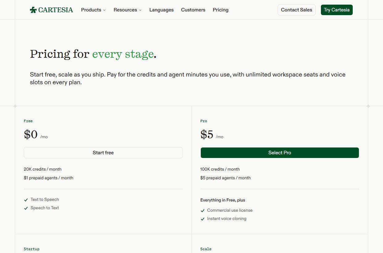The width and height of the screenshot is (383, 253).
Task: Click the Scale plan label
Action: click(x=206, y=249)
